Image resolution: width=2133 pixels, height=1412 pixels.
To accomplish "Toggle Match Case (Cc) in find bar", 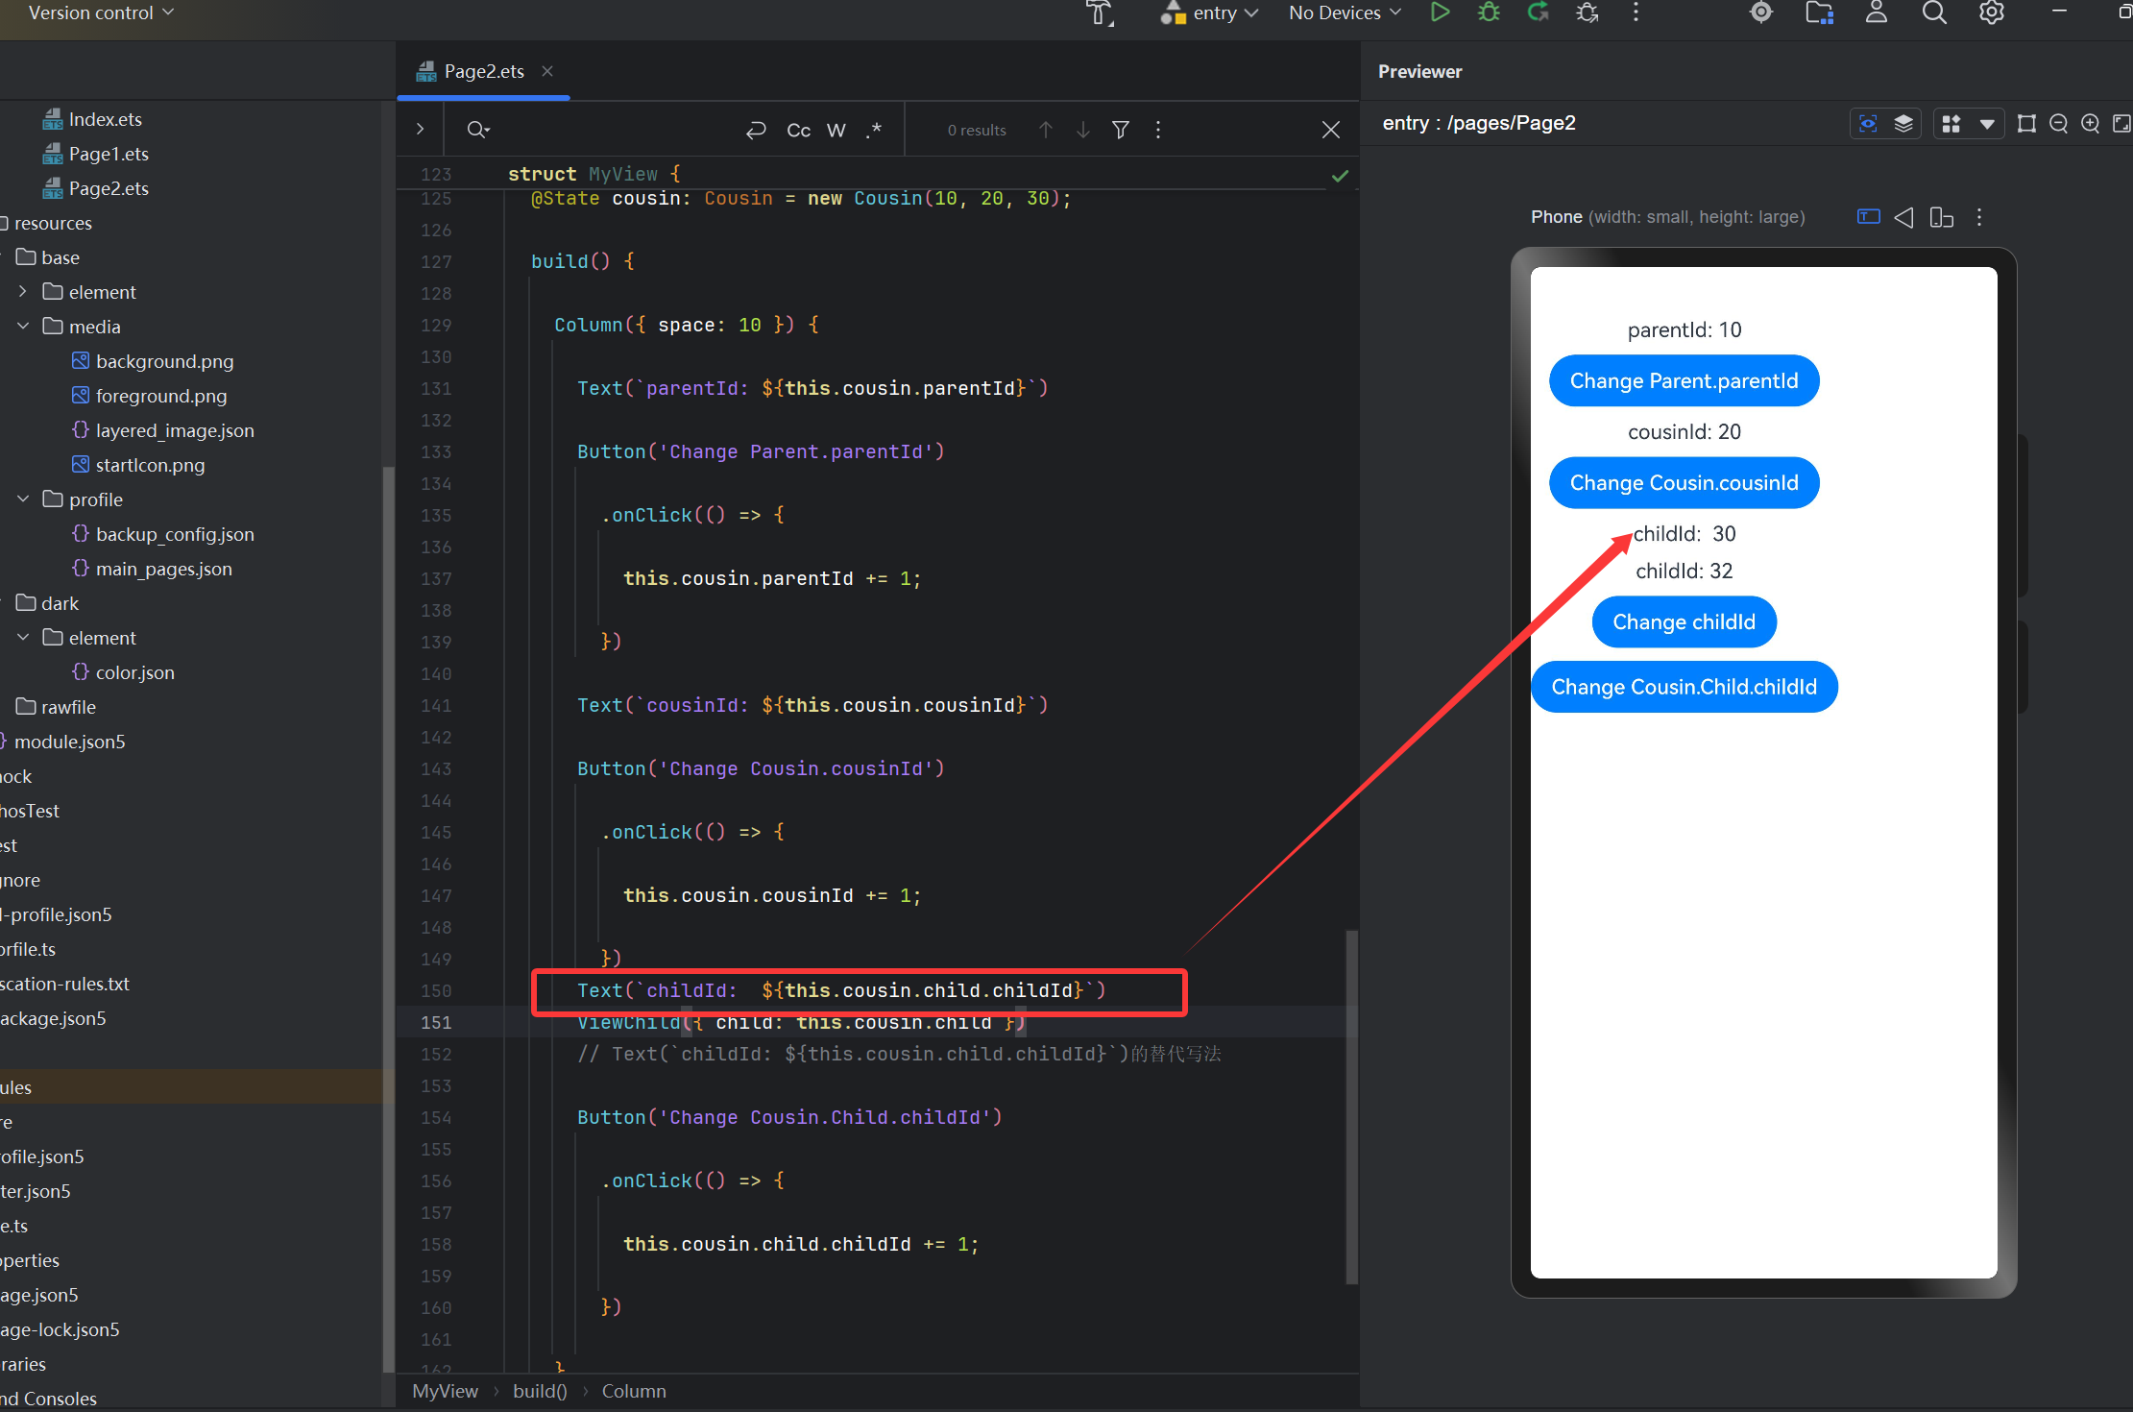I will [799, 130].
